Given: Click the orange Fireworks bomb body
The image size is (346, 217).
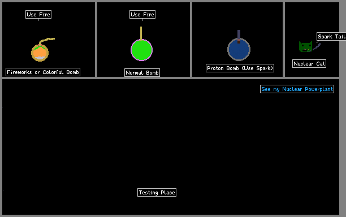Looking at the screenshot, I should [x=40, y=53].
